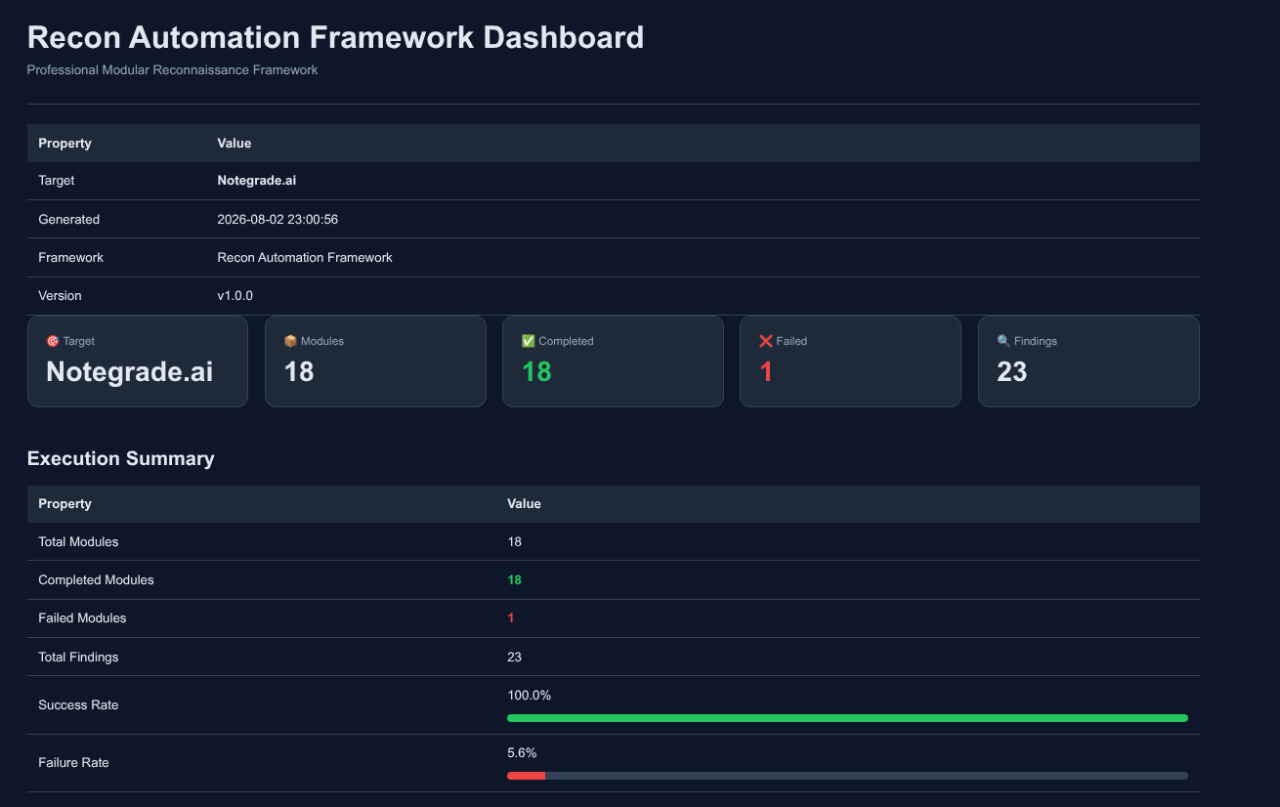Click the Success Rate row label

78,705
